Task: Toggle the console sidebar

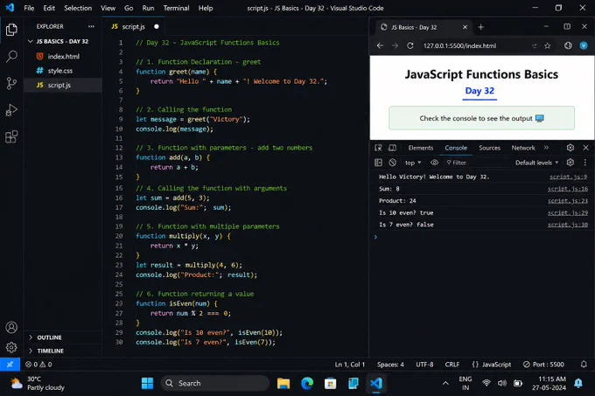Action: [x=378, y=163]
